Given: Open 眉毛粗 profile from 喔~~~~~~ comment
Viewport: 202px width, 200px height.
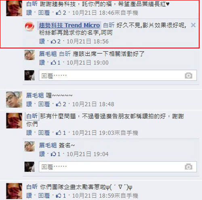Looking at the screenshot, I should [35, 95].
